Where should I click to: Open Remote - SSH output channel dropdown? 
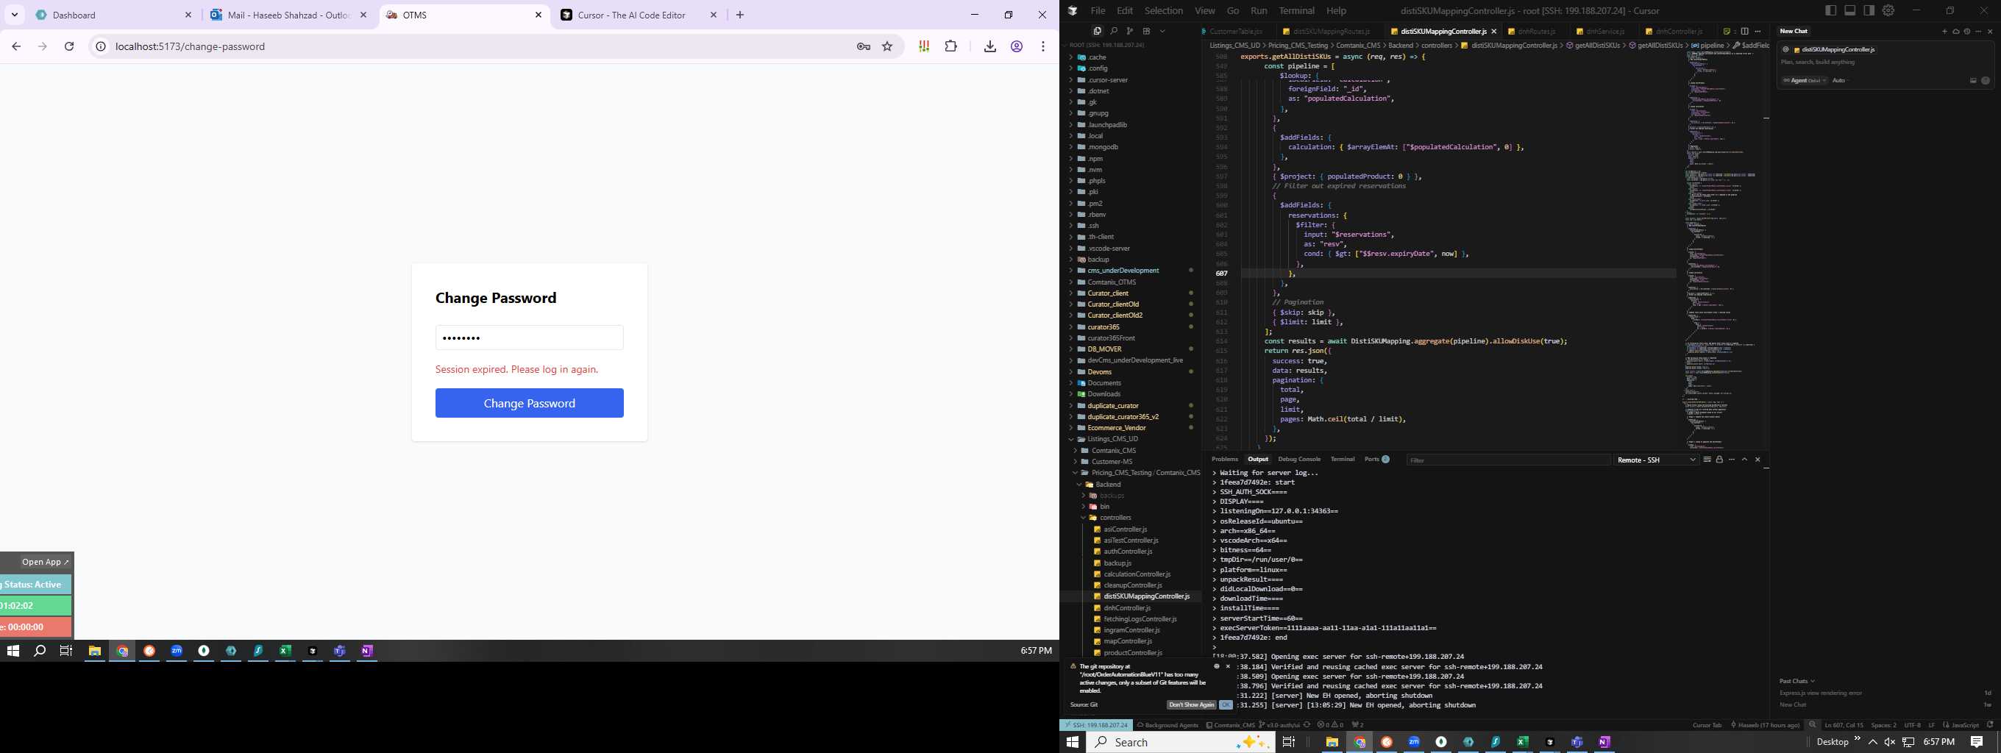1656,460
